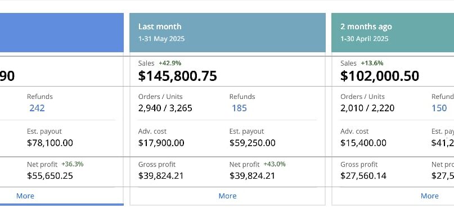The height and width of the screenshot is (222, 454).
Task: Open More in 2 months ago card
Action: point(429,196)
